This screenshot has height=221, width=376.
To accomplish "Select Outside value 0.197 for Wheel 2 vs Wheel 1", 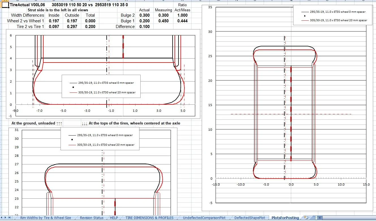I will coord(72,21).
